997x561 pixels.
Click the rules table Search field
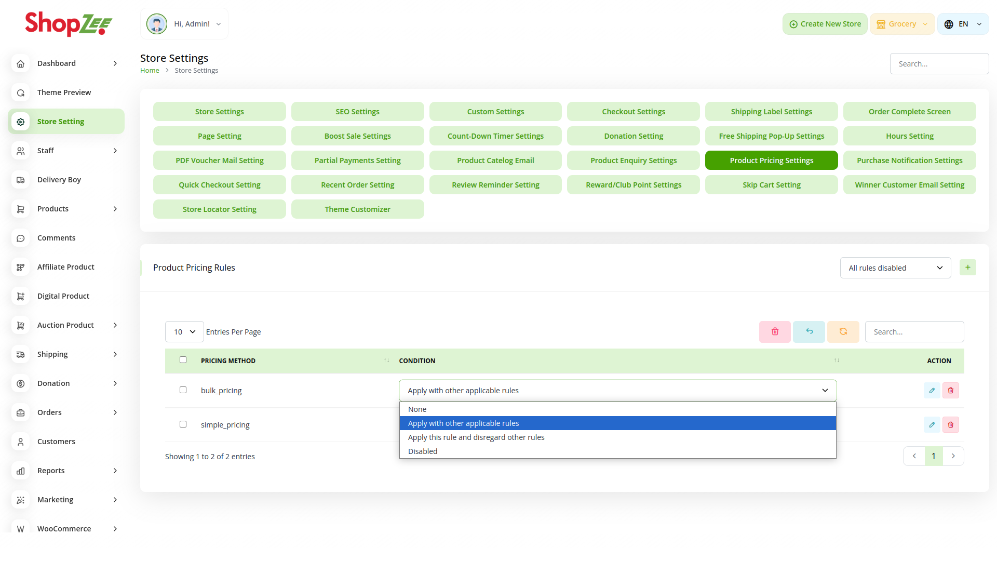point(914,331)
